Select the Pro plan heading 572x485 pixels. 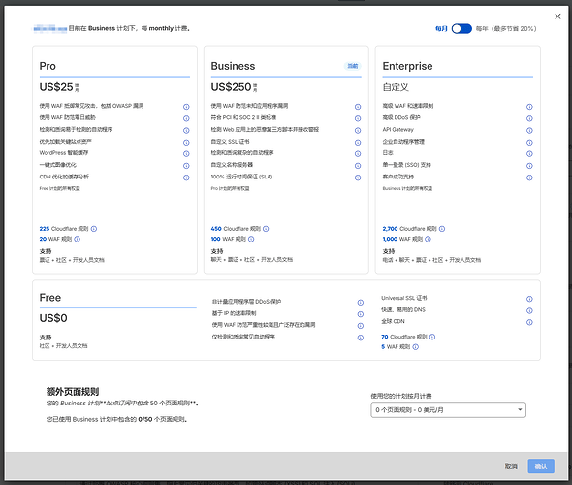[48, 66]
